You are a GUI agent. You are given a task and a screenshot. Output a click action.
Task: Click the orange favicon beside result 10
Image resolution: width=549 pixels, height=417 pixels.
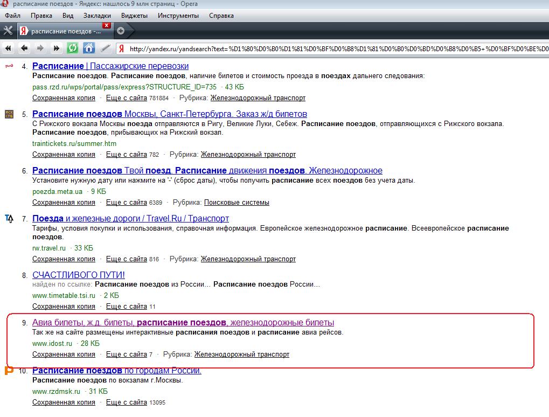click(x=9, y=371)
